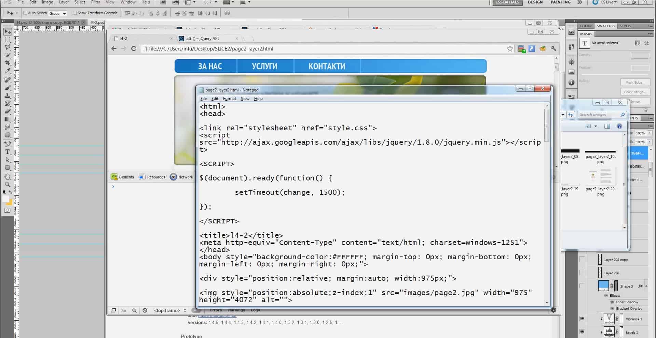The height and width of the screenshot is (338, 656).
Task: Expand more workspaces chevron
Action: tap(580, 2)
